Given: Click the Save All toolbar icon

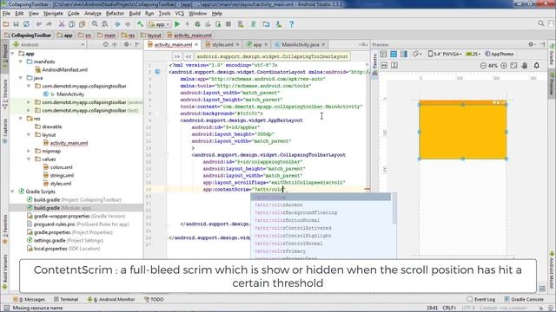Looking at the screenshot, I should tap(16, 24).
